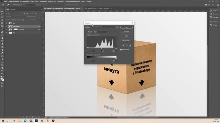Click the Home icon in options bar
Viewport: 220px width, 123px height.
coord(3,5)
